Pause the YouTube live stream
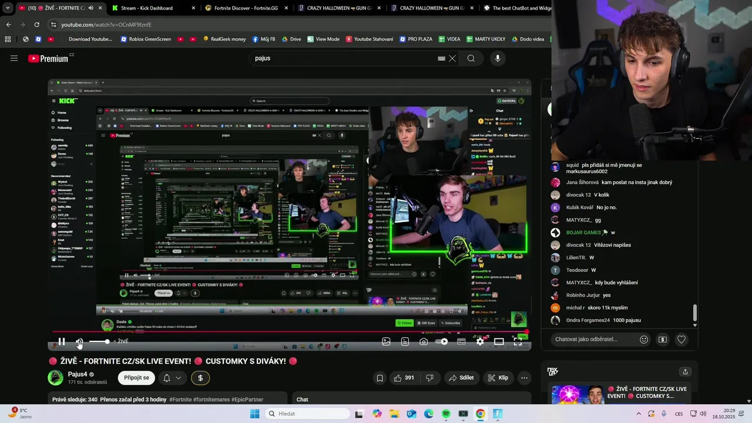This screenshot has width=752, height=423. 62,341
